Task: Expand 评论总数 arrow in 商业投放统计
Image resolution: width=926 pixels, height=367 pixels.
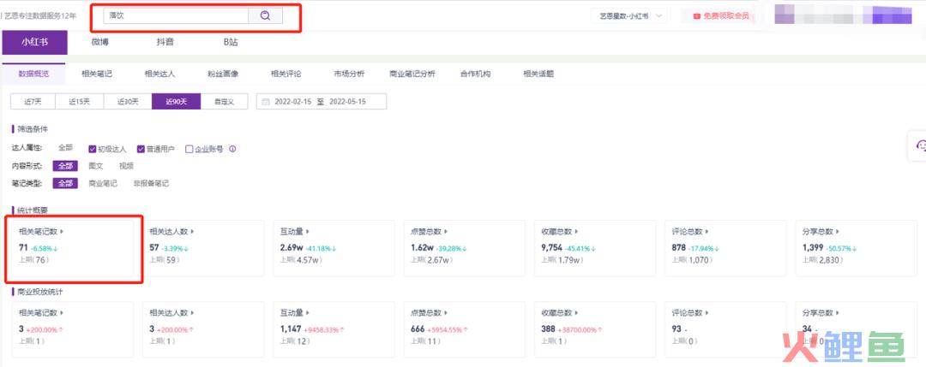Action: tap(707, 313)
